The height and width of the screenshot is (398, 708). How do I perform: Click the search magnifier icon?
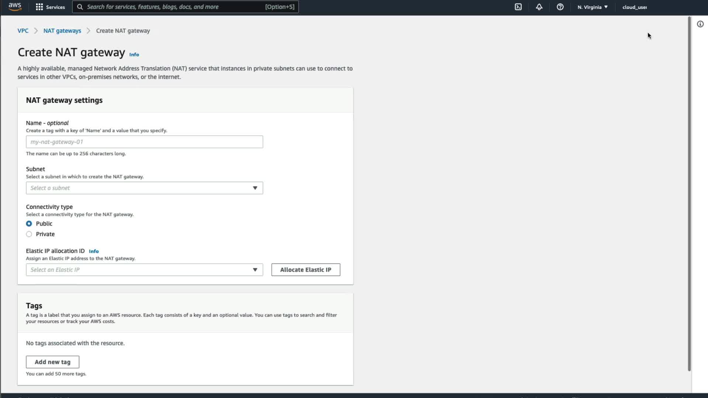pos(80,7)
